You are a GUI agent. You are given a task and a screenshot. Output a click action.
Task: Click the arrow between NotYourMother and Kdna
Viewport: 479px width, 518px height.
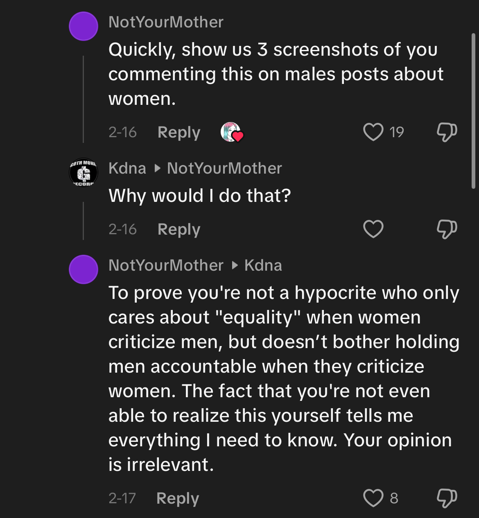pos(234,265)
